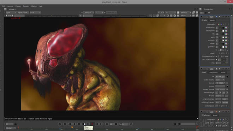This screenshot has width=233, height=131.
Task: Open the viewer settings gear icon
Action: [x=60, y=124]
